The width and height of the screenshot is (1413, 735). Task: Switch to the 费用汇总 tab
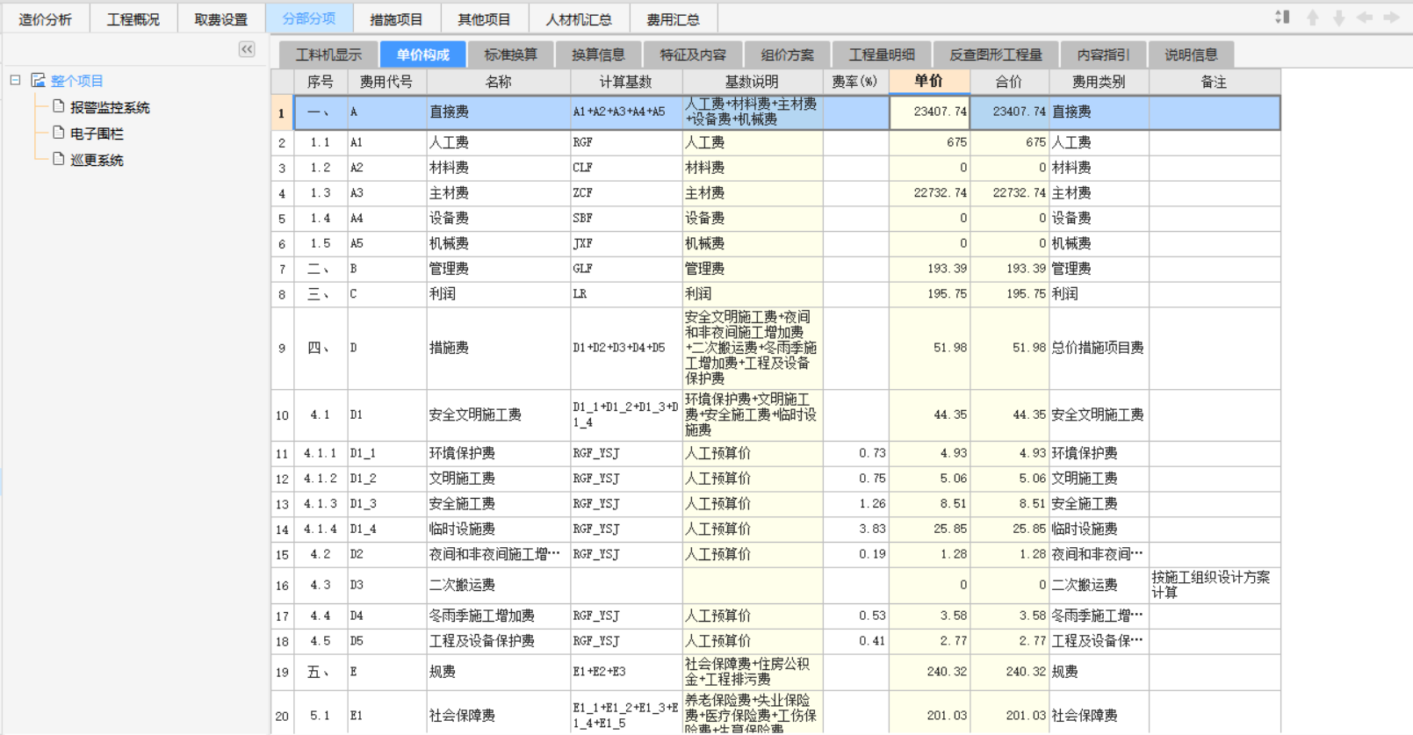(673, 19)
